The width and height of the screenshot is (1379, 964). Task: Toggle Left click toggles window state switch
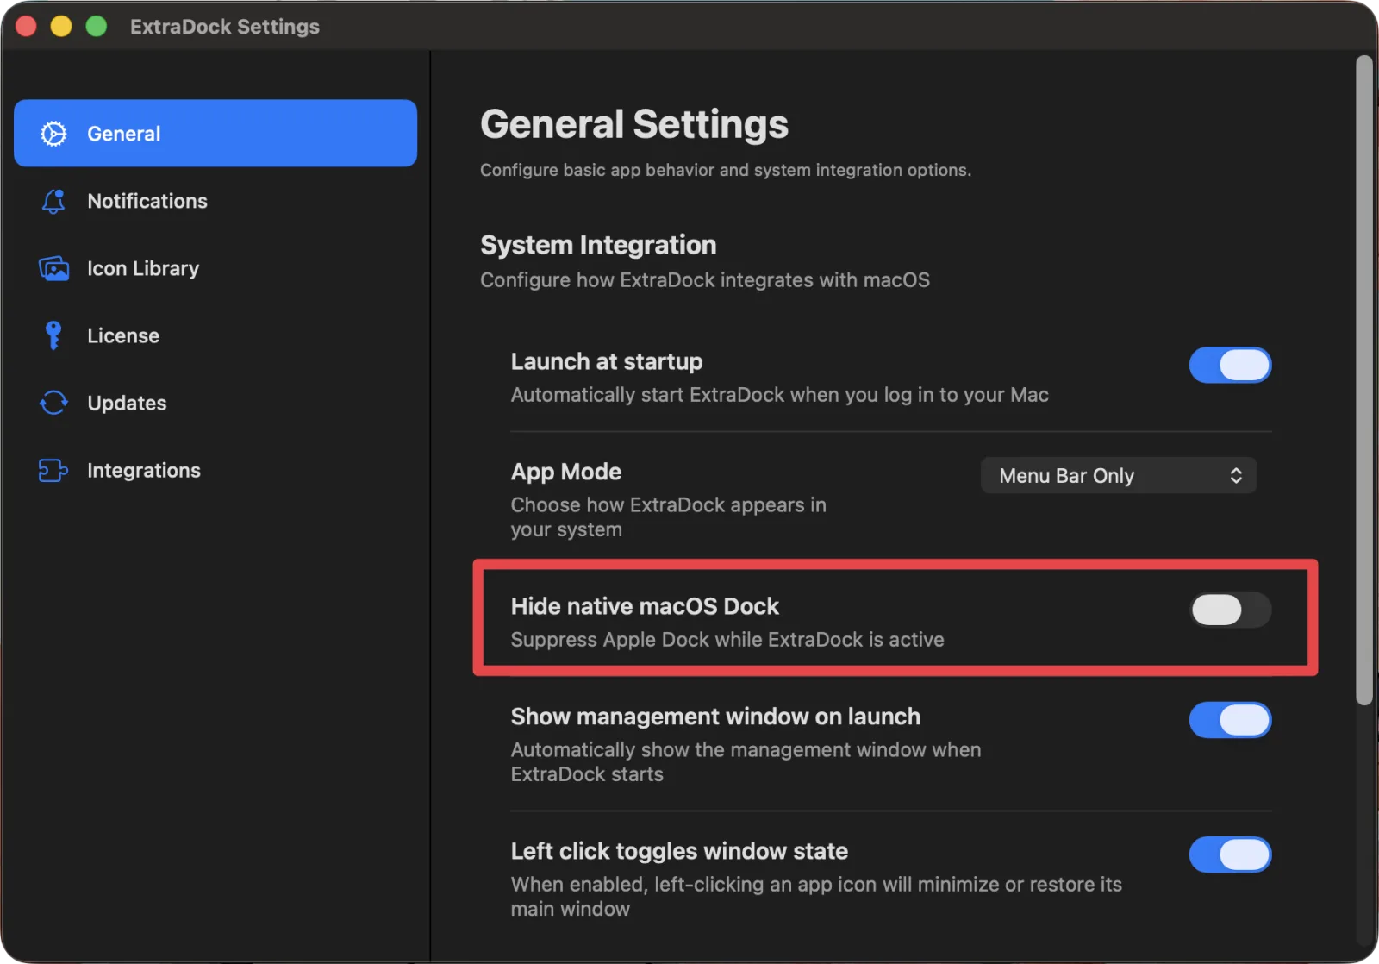1230,854
